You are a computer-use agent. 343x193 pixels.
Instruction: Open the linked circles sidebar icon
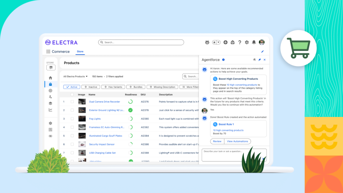[x=50, y=136]
